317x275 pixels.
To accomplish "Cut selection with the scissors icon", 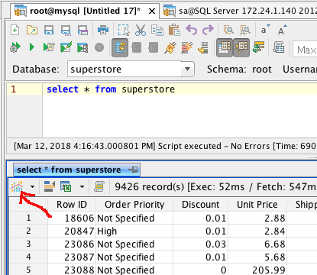I will pos(141,30).
